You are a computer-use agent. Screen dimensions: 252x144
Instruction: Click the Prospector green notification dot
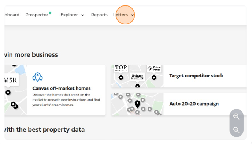coord(50,13)
